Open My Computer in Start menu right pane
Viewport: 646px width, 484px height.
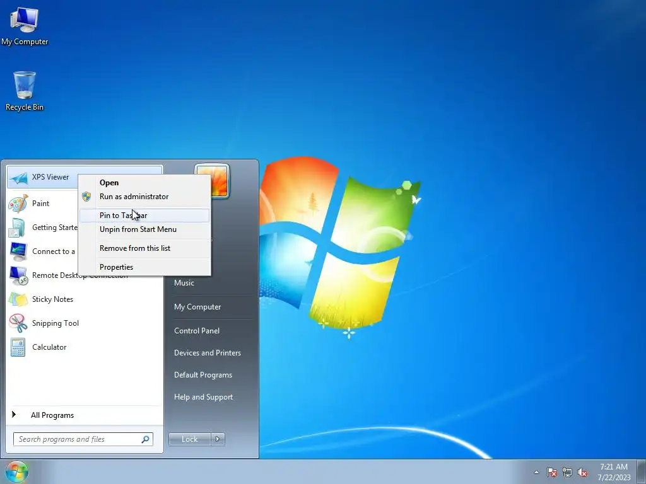click(197, 307)
